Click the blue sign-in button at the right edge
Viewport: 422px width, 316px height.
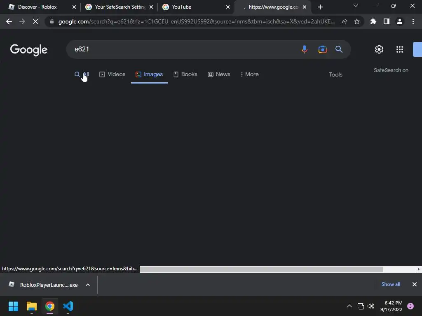coord(417,49)
